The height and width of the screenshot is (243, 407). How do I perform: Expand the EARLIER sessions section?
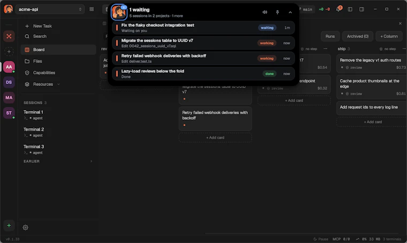[x=58, y=161]
